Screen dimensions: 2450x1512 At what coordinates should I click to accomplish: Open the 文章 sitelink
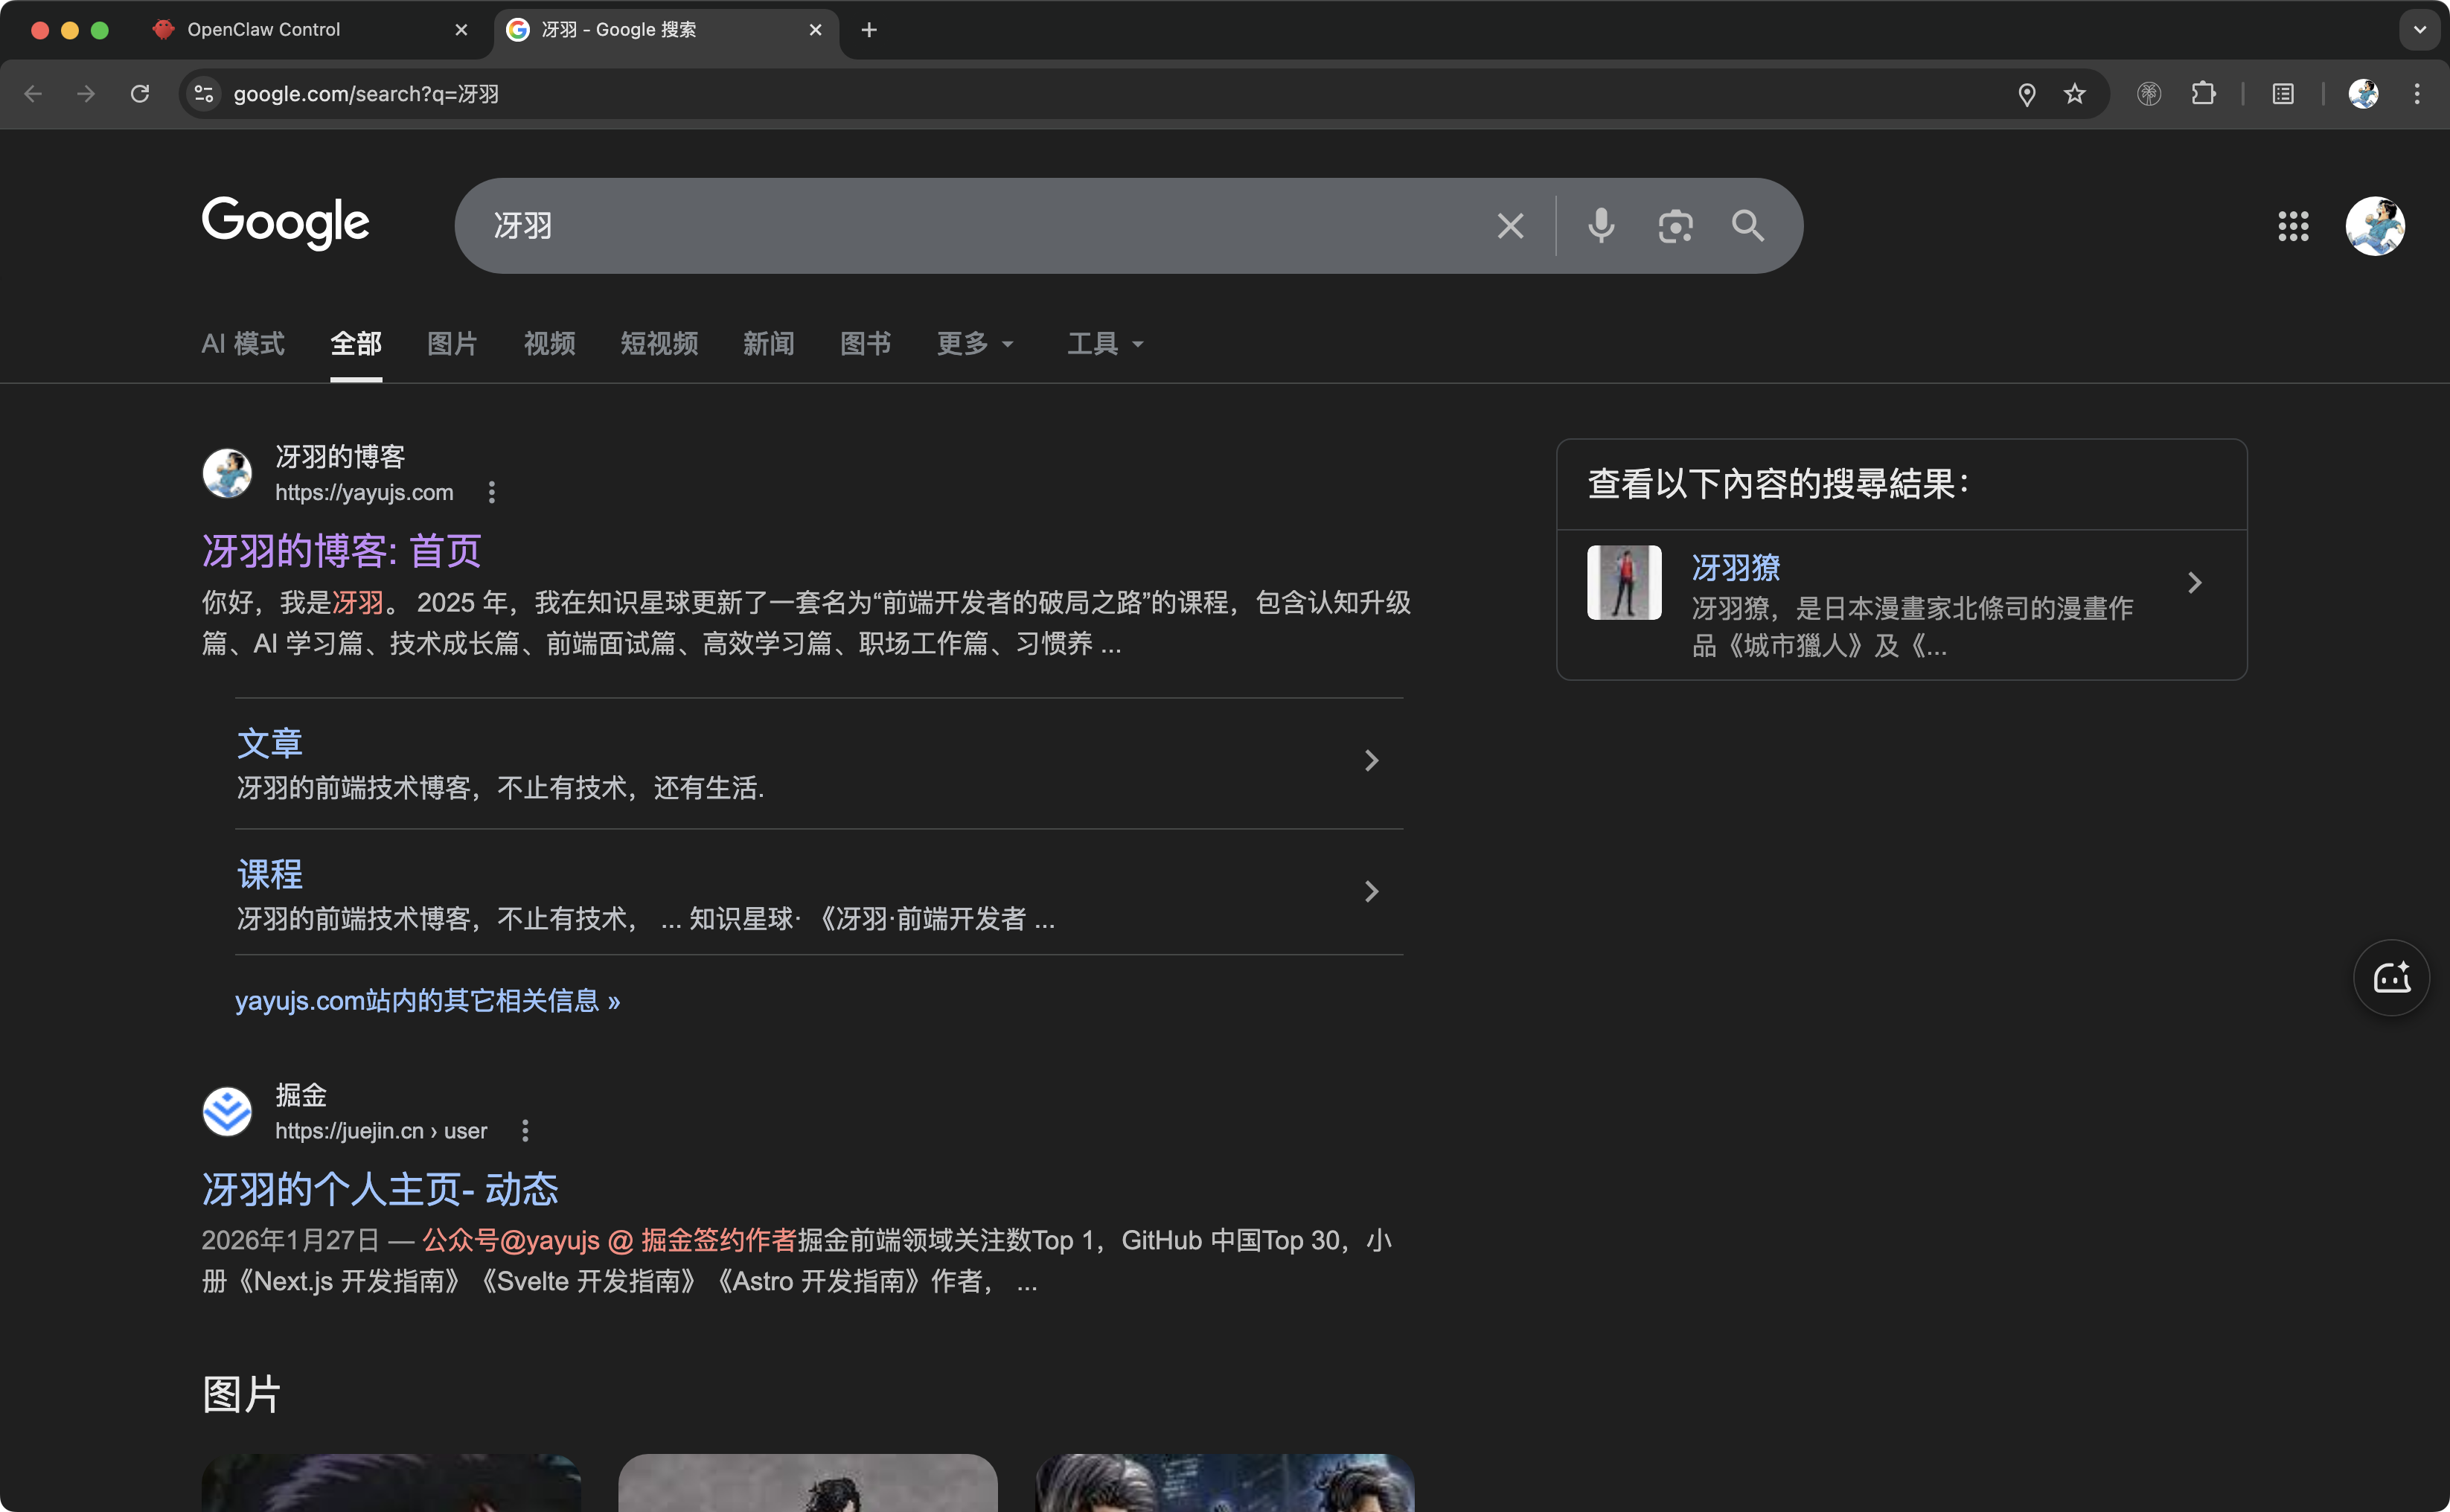coord(269,743)
